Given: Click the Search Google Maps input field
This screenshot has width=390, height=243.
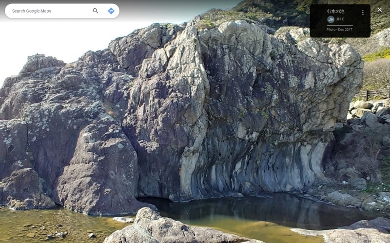Looking at the screenshot, I should (x=49, y=11).
